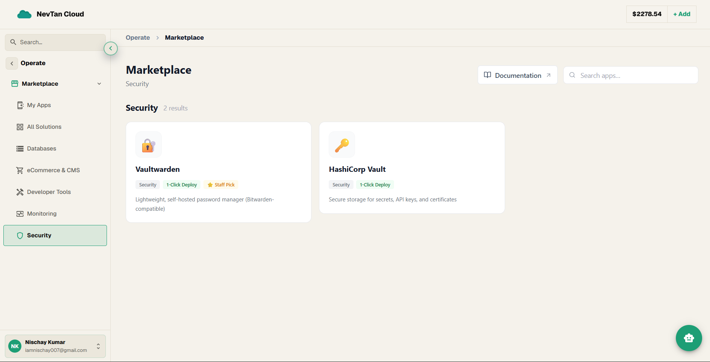This screenshot has height=362, width=710.
Task: Click HashiCorp Vault's Security tag
Action: 341,185
